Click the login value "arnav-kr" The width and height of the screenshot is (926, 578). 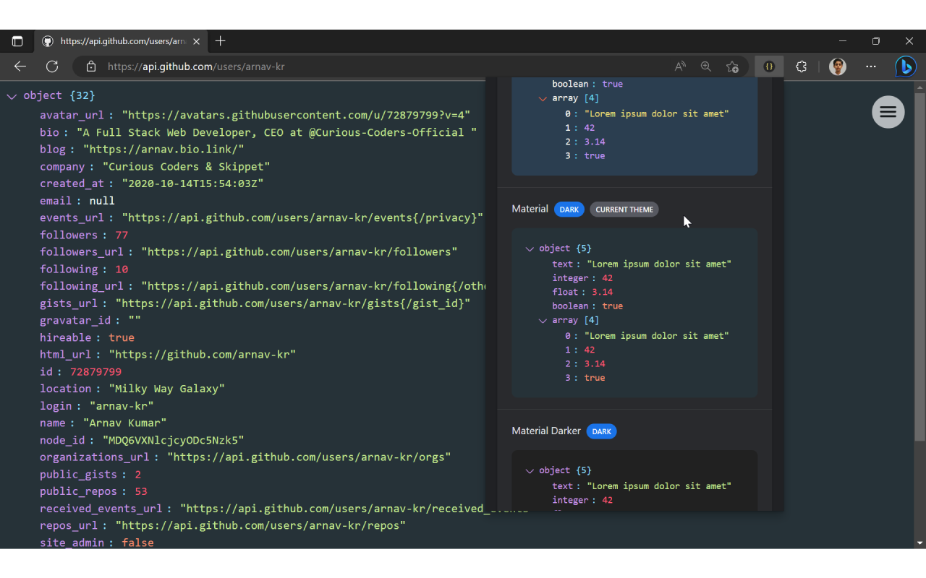(x=122, y=406)
